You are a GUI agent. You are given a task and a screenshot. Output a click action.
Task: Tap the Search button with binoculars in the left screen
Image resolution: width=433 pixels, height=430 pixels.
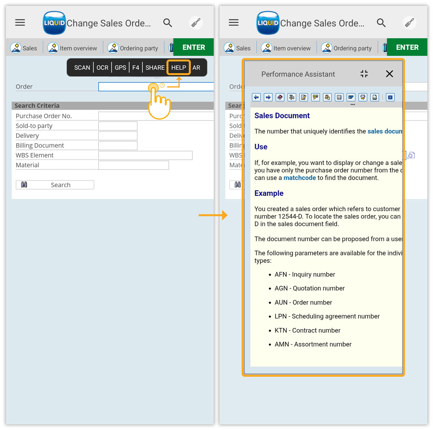(x=55, y=185)
